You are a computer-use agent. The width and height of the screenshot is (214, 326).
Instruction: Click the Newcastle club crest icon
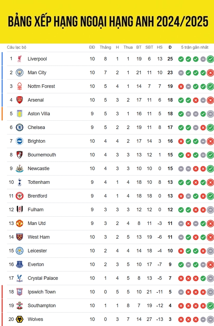click(20, 168)
